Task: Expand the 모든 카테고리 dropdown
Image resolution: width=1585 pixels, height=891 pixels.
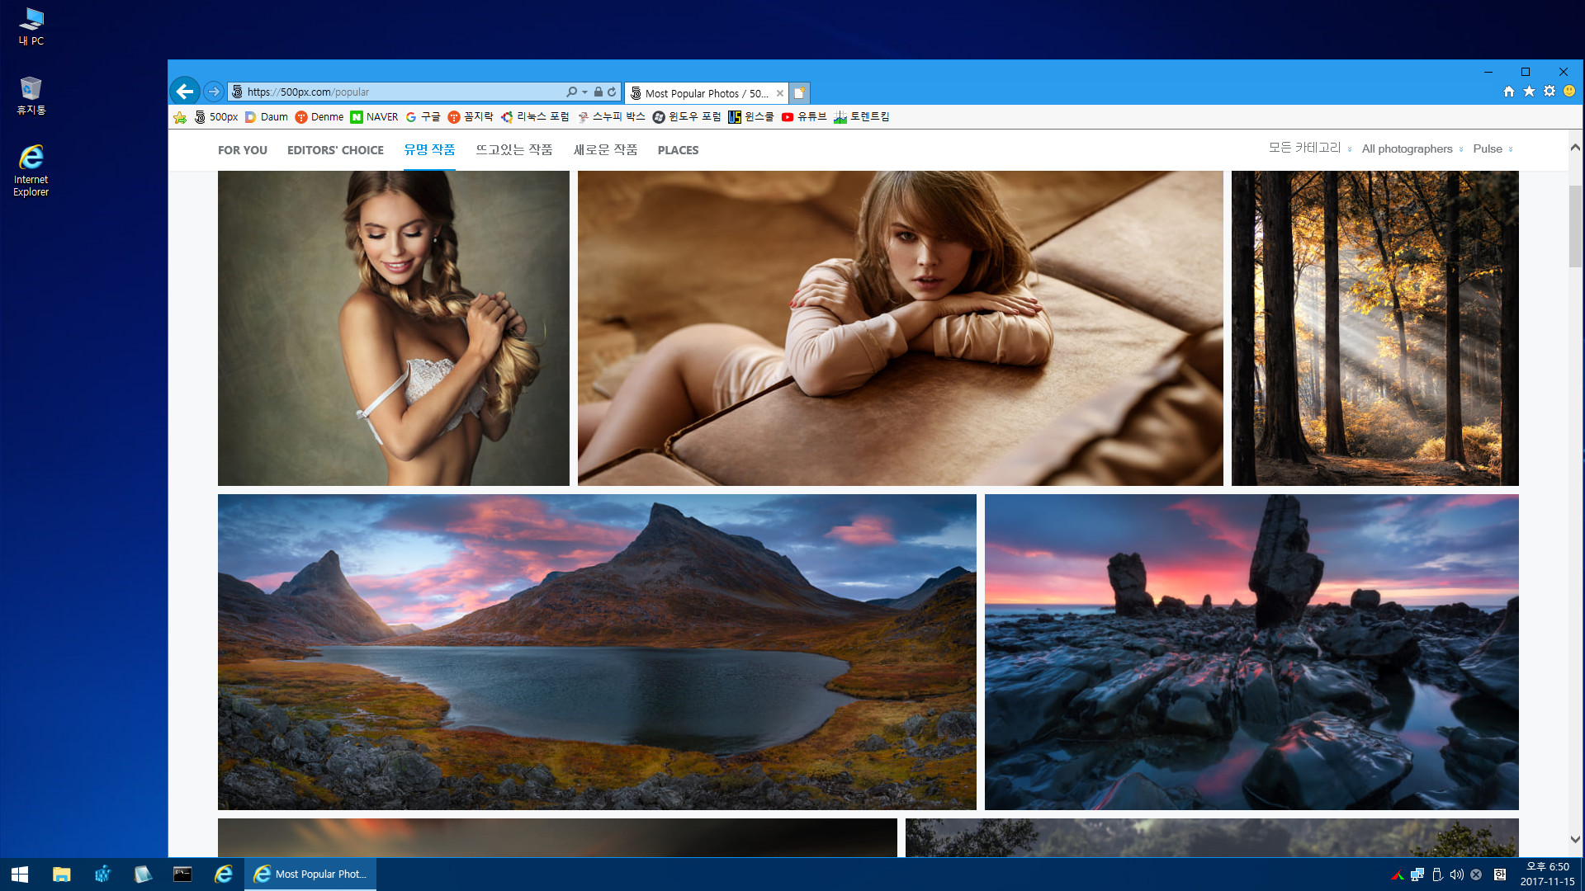Action: (x=1310, y=148)
